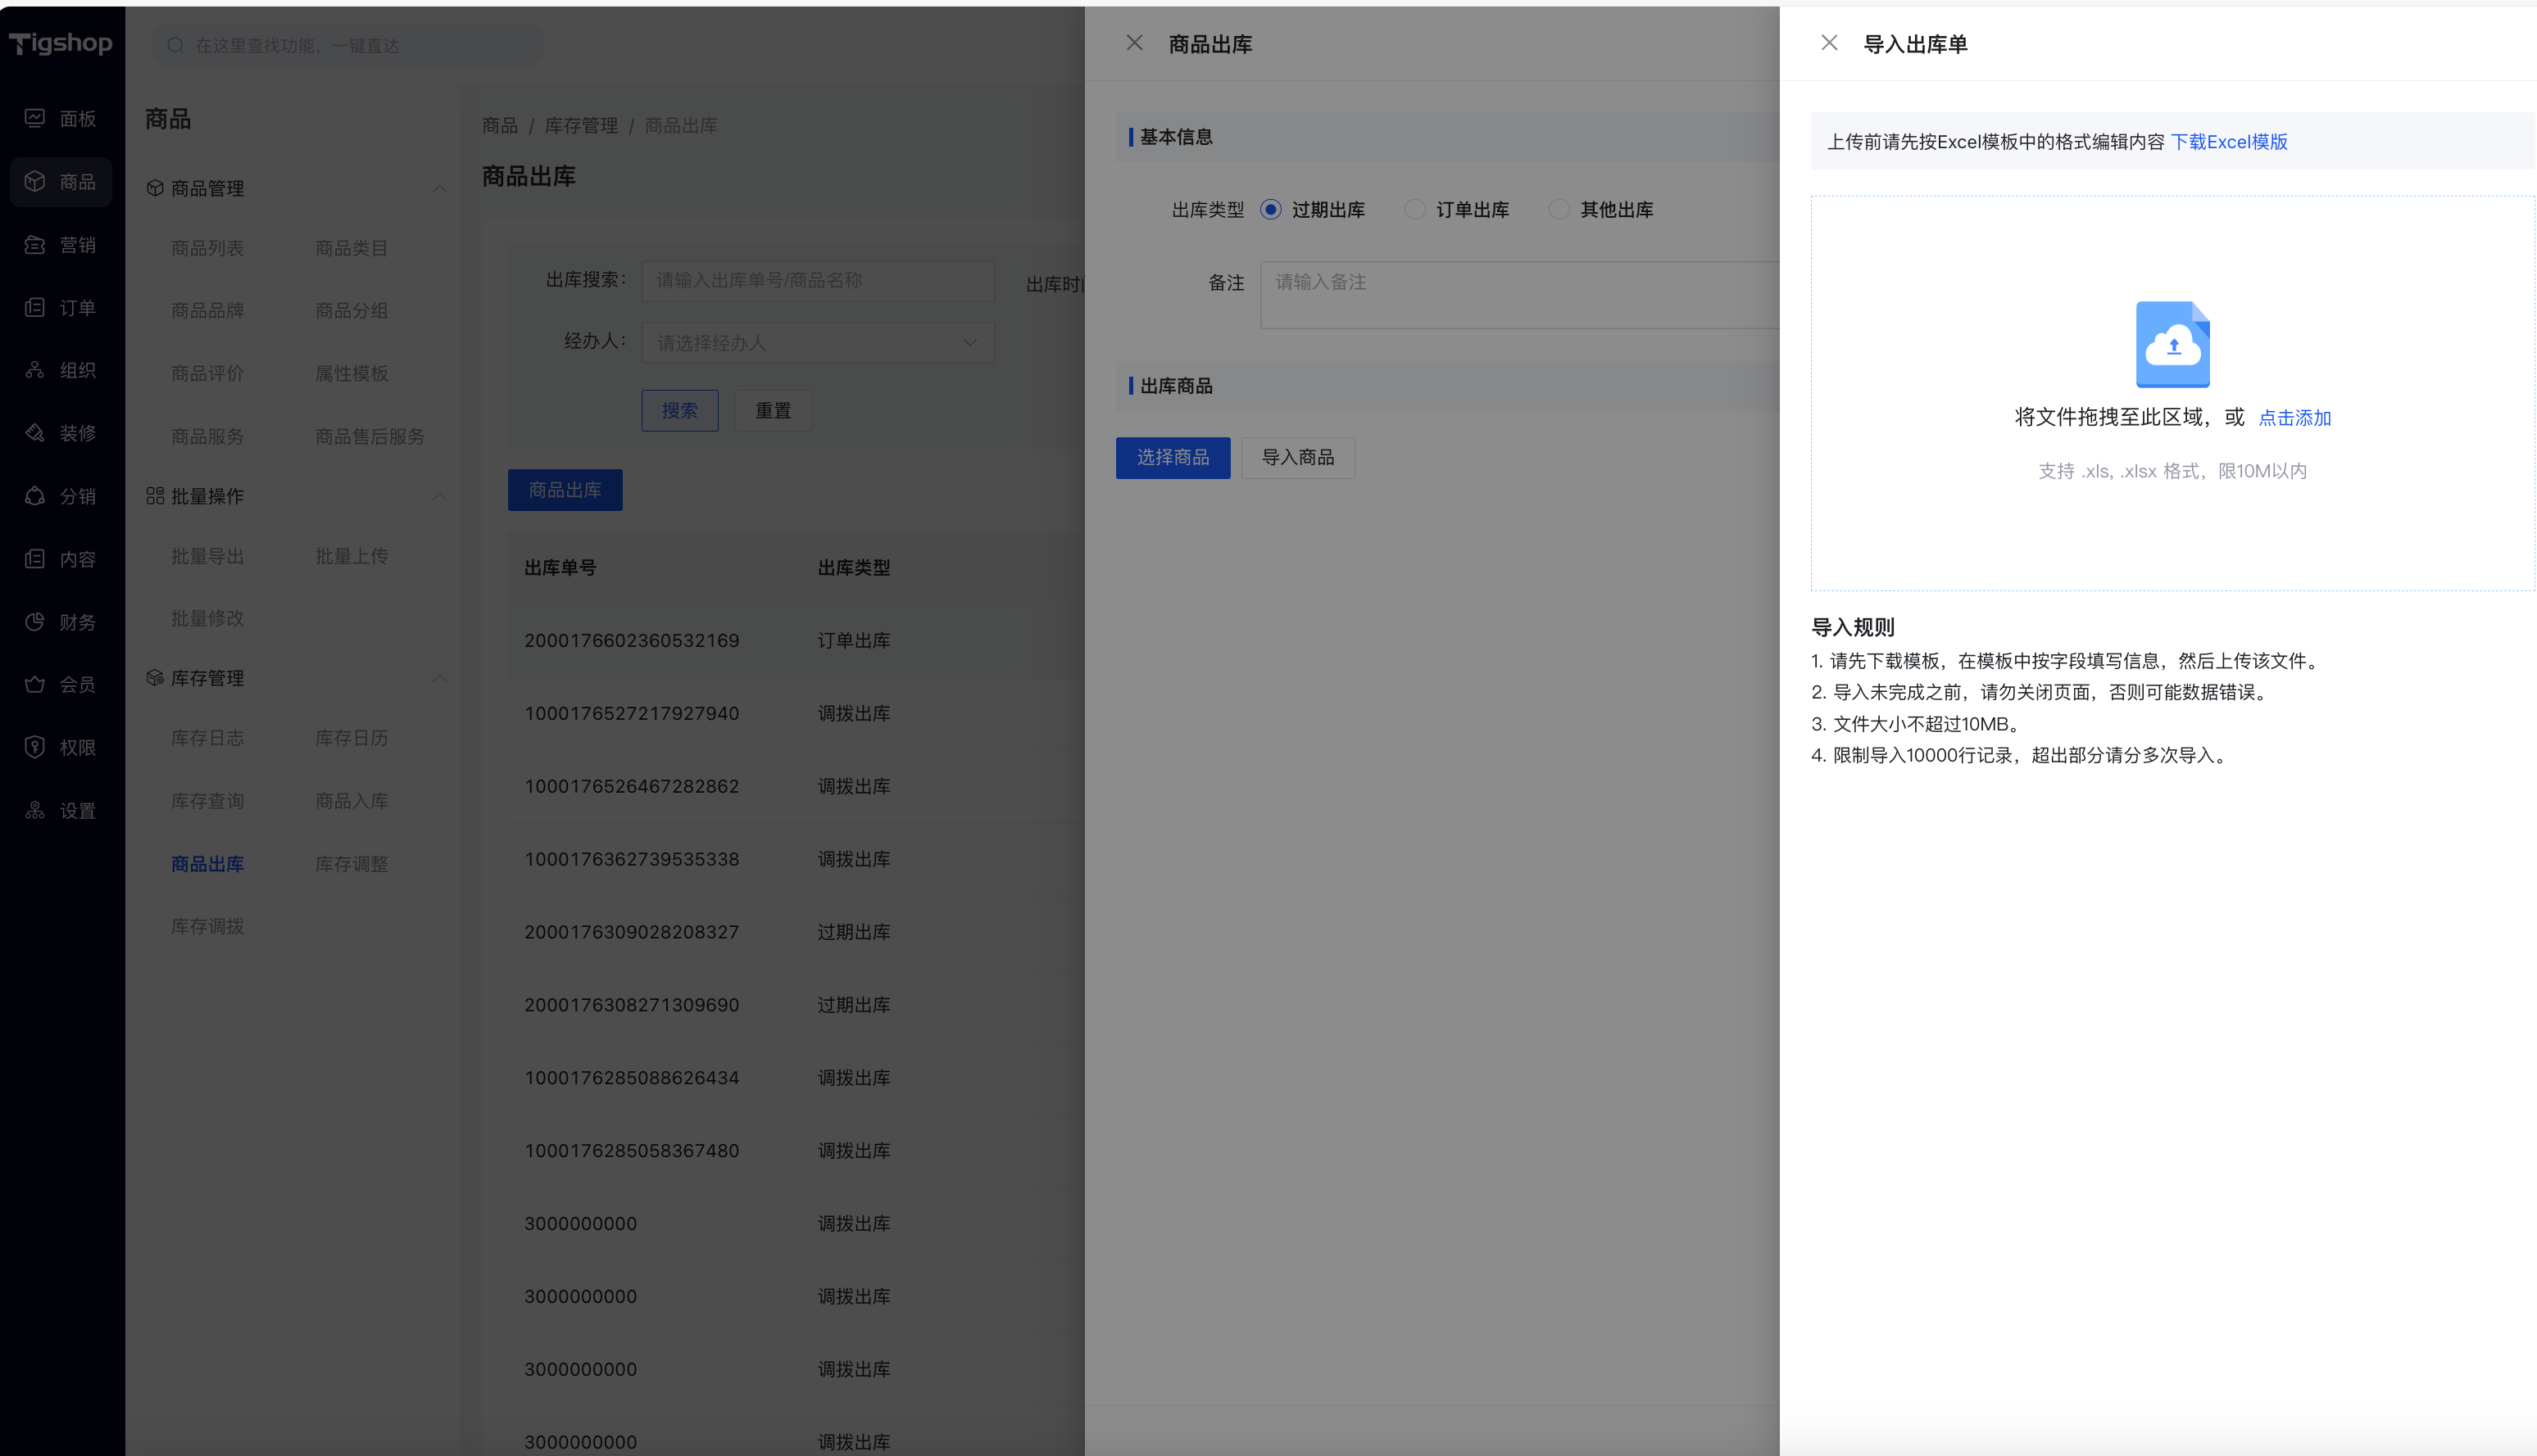Click the cloud upload file icon
Image resolution: width=2537 pixels, height=1456 pixels.
[2172, 344]
